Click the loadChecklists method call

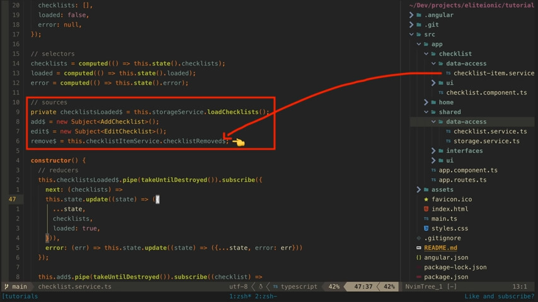click(x=232, y=112)
